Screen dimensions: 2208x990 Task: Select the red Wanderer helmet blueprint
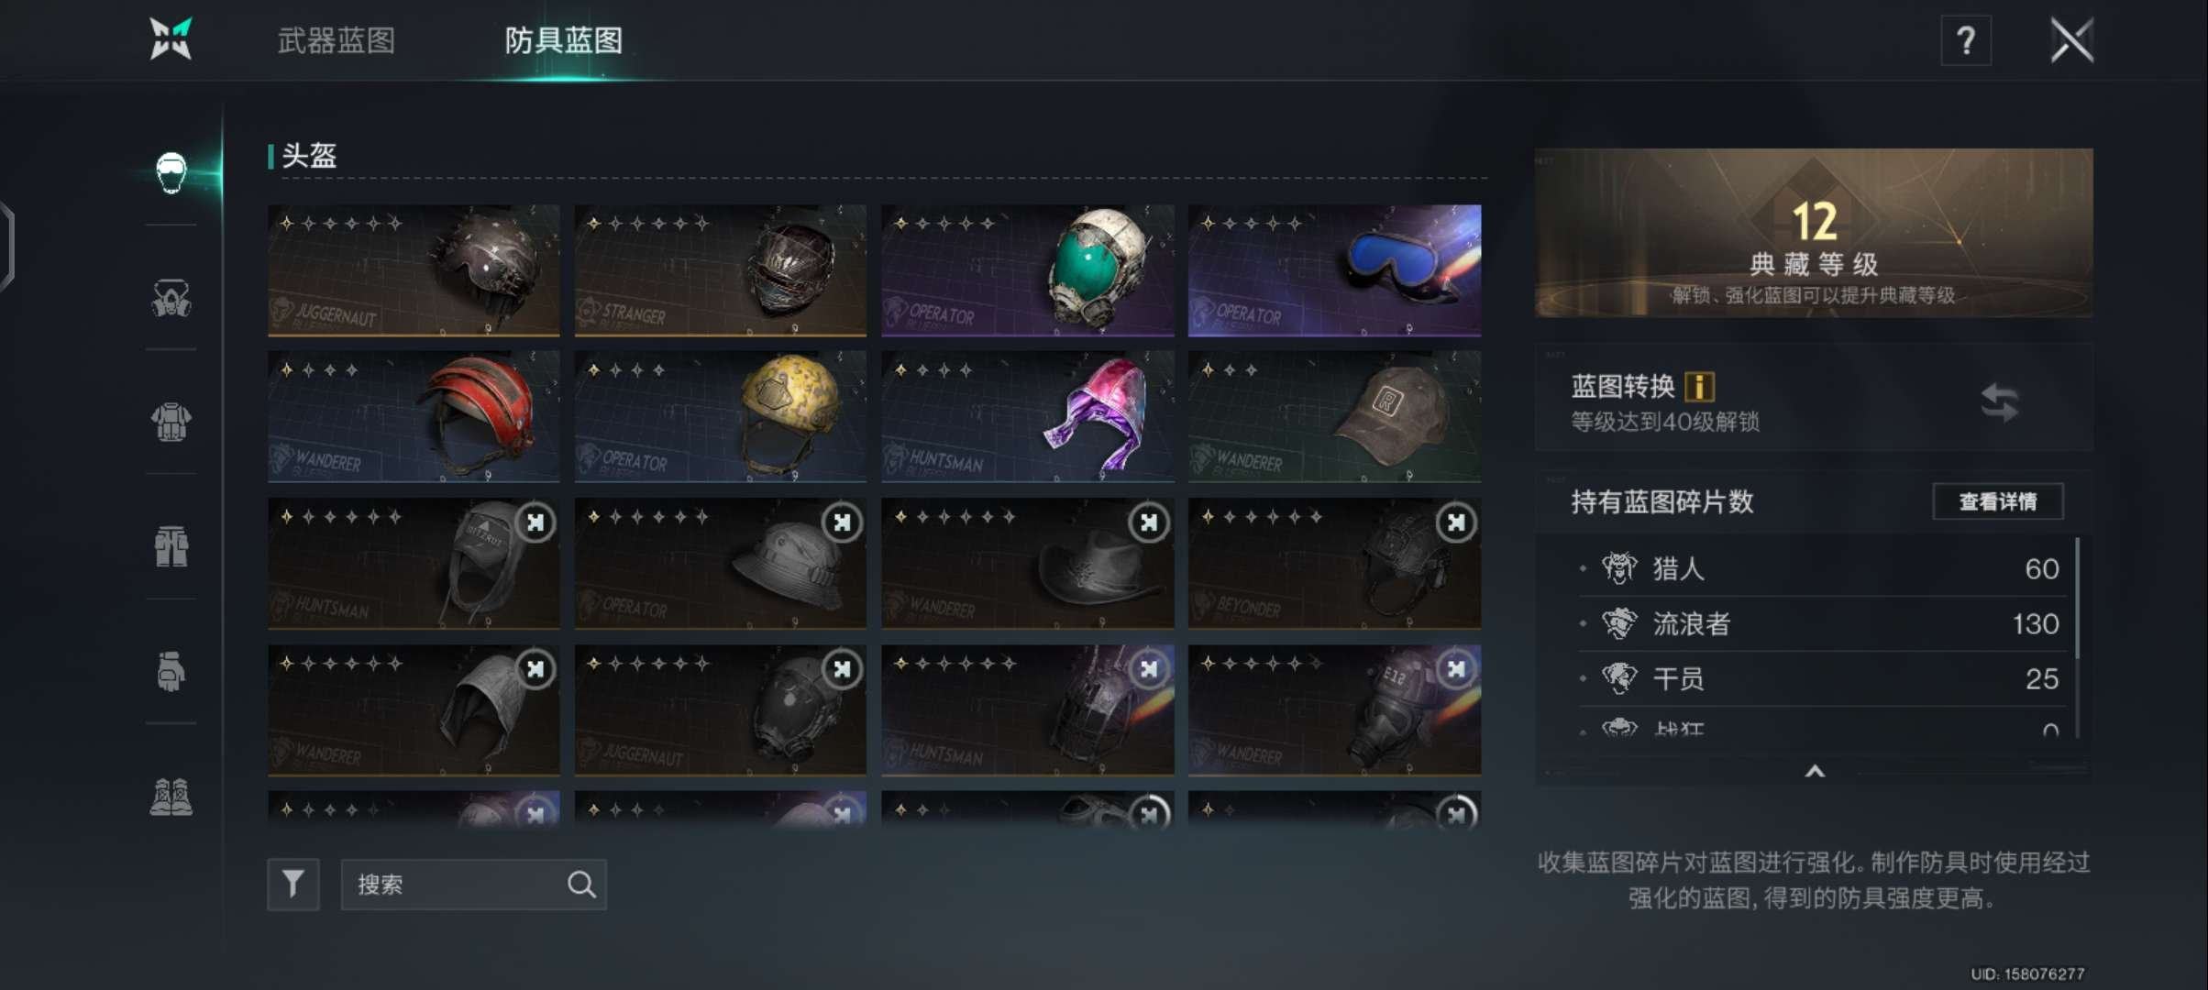[x=414, y=417]
